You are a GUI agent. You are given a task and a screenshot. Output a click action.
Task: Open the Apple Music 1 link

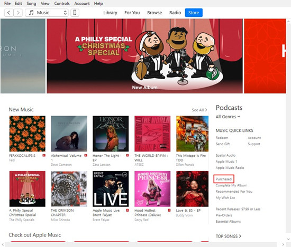coord(226,161)
